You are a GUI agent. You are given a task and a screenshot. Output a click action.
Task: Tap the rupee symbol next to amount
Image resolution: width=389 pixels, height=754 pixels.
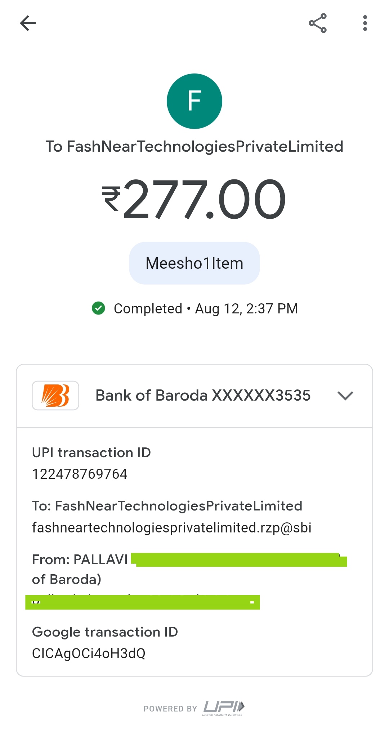click(111, 199)
